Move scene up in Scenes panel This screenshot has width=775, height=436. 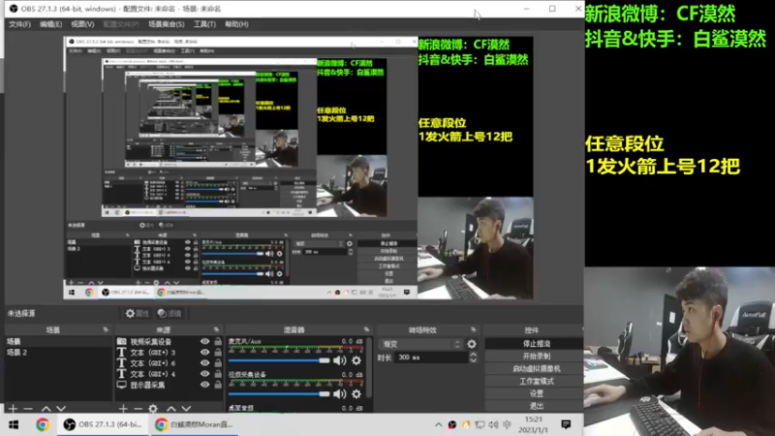click(x=46, y=408)
